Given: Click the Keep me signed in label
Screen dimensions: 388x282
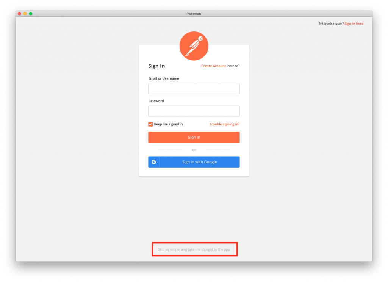Looking at the screenshot, I should click(x=168, y=124).
